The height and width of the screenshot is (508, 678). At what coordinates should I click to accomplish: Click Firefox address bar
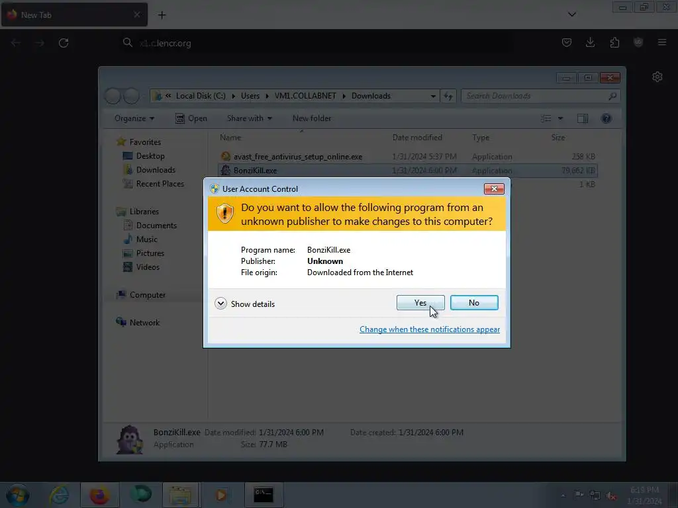point(316,43)
